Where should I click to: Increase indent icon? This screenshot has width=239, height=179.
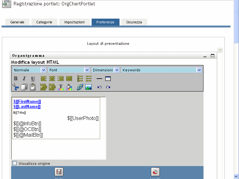click(x=52, y=87)
